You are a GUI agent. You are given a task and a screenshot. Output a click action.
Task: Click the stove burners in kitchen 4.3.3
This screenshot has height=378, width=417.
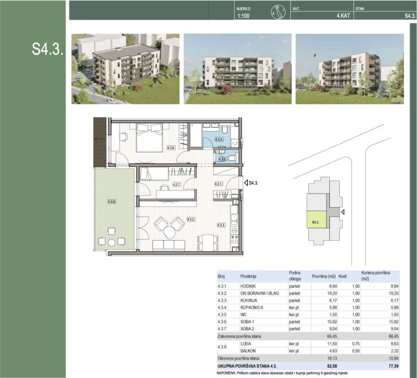pos(234,240)
